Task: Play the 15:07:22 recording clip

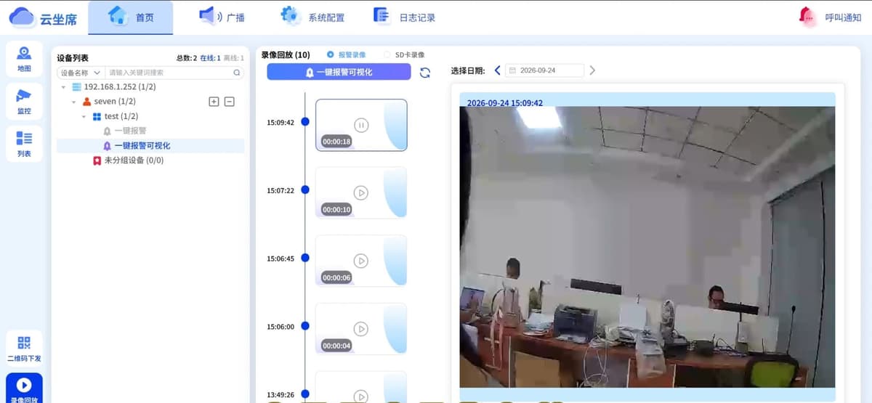Action: (361, 192)
